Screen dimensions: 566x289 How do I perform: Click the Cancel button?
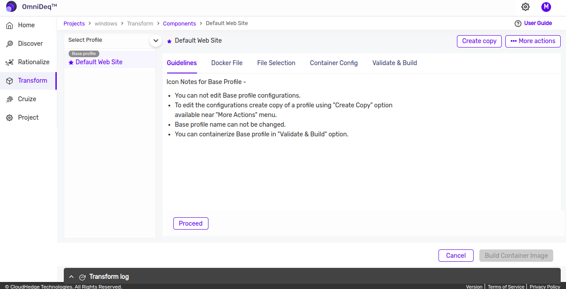456,256
